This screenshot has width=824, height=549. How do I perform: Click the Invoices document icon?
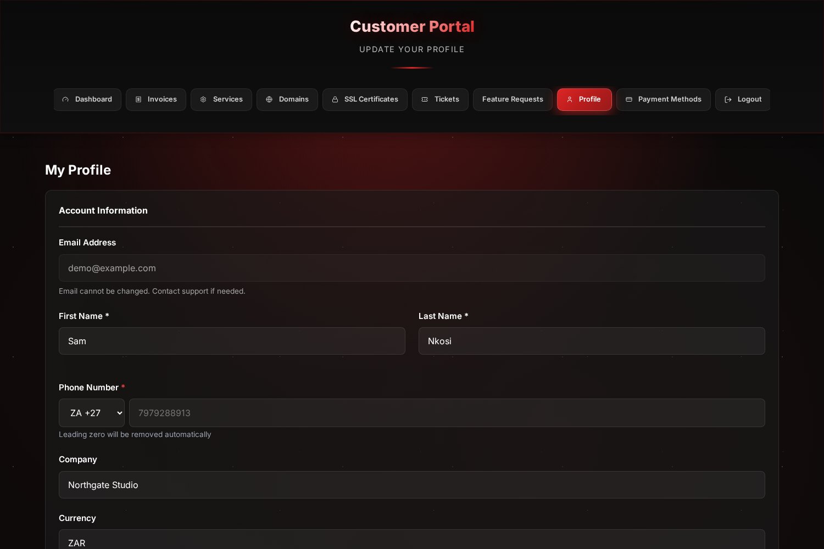(138, 99)
